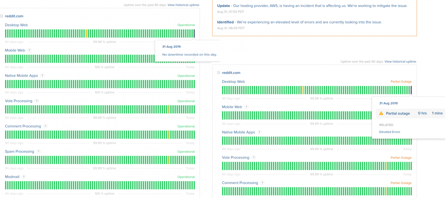Click the 'Partial outage' label in tooltip
Image resolution: width=448 pixels, height=198 pixels.
click(x=398, y=113)
